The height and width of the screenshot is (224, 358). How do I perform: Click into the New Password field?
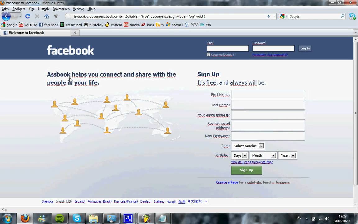[x=268, y=136]
